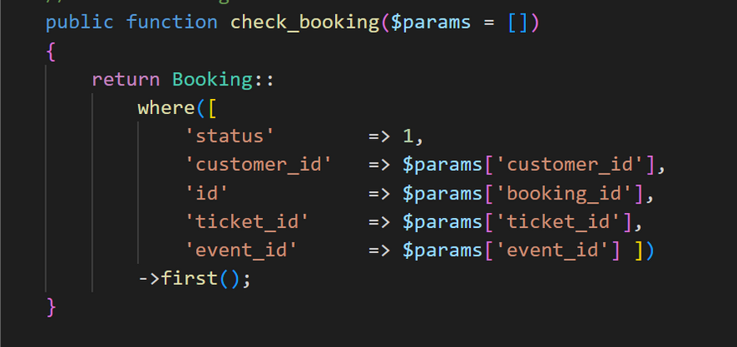This screenshot has width=737, height=347.
Task: Click the "function" keyword
Action: click(173, 22)
